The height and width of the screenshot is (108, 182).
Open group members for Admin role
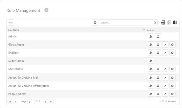pos(151,36)
